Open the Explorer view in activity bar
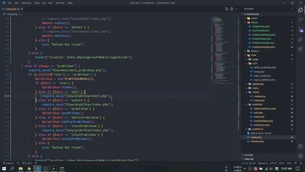This screenshot has width=305, height=172. pos(301,10)
